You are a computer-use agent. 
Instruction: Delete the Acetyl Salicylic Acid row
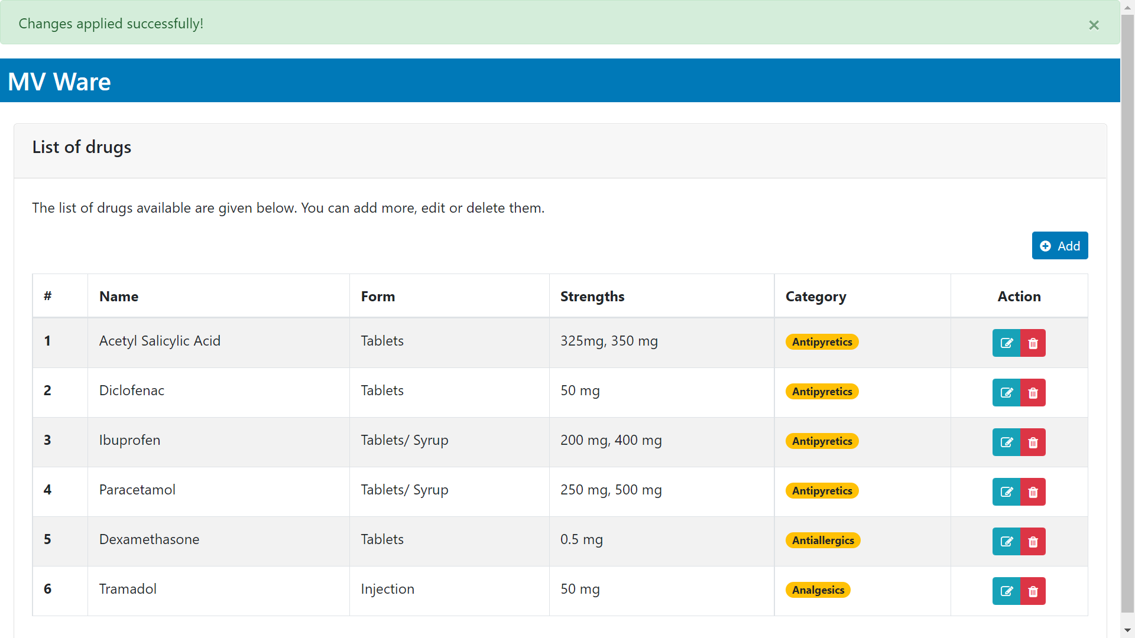point(1033,343)
